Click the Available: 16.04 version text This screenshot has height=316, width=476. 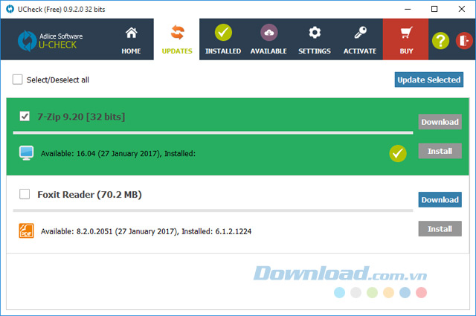118,154
